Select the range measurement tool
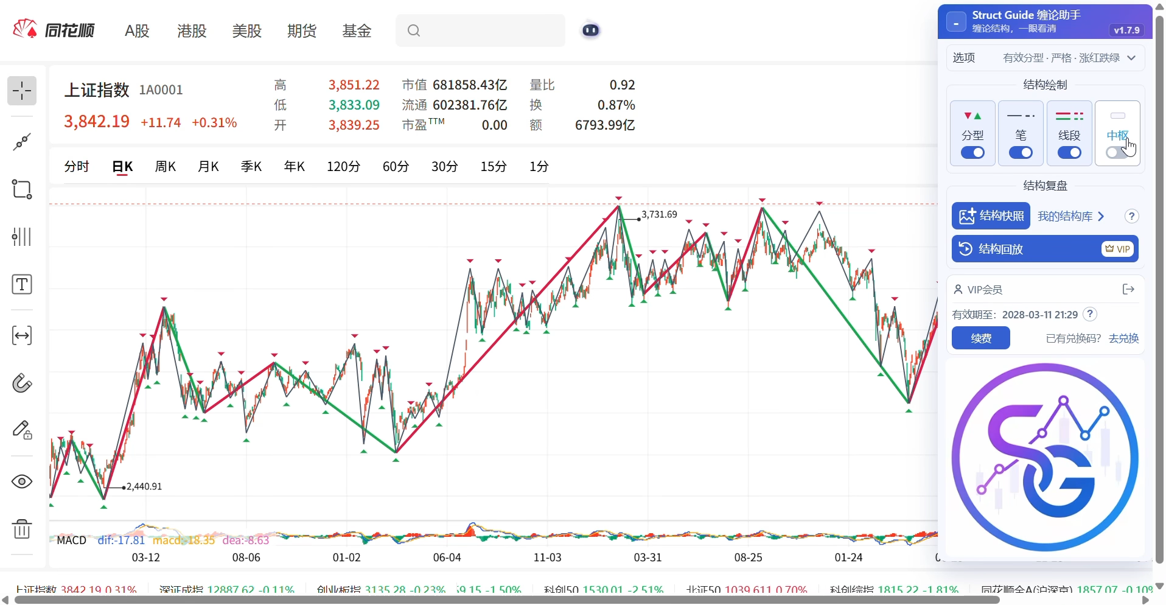1166x605 pixels. (22, 335)
